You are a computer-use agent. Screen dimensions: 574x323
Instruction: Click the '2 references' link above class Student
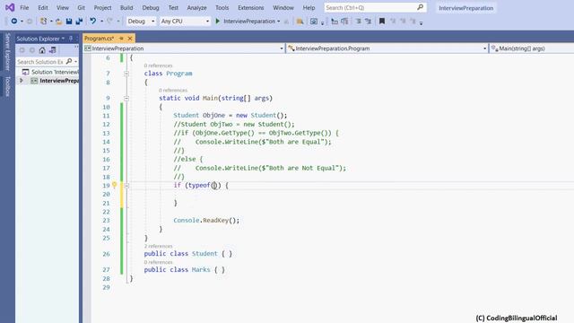coord(158,246)
